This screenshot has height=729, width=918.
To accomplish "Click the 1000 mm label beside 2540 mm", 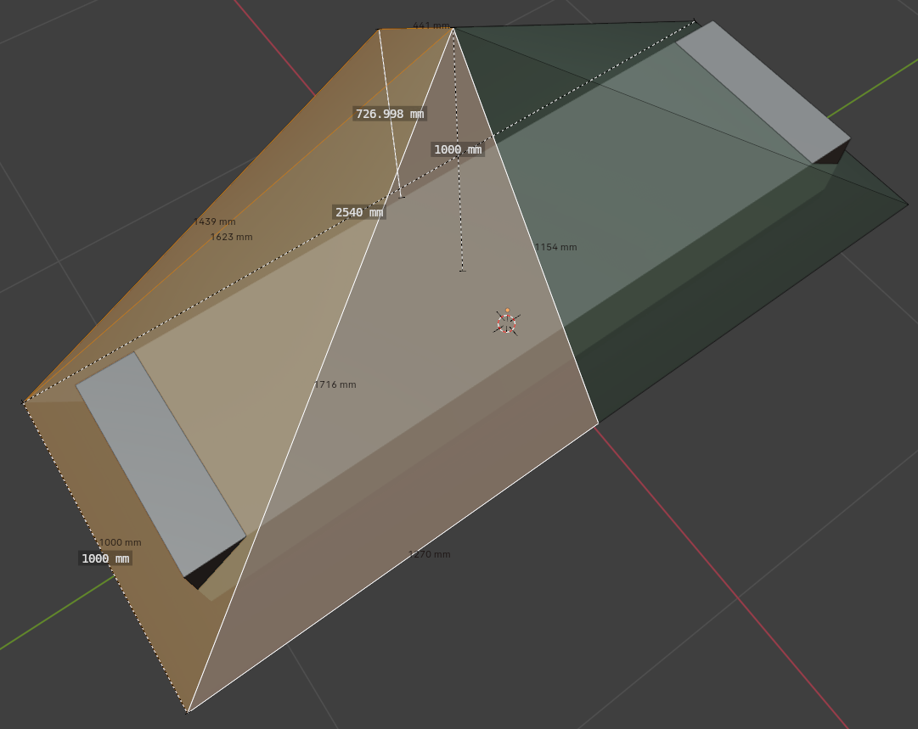I will 458,149.
